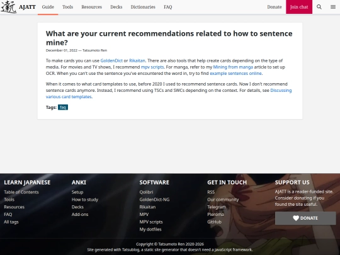Open All tags footer link
Viewport: 340px width, 255px height.
pyautogui.click(x=11, y=222)
